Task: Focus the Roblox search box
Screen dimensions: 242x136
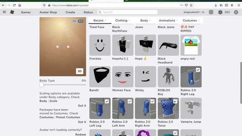Action: pyautogui.click(x=127, y=12)
